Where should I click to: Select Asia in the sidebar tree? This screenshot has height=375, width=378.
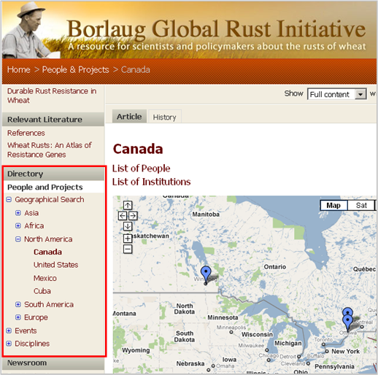click(x=31, y=213)
